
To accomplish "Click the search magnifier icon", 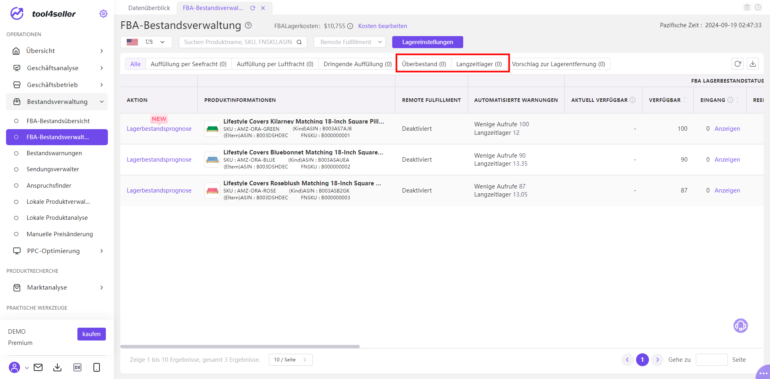I will point(299,42).
